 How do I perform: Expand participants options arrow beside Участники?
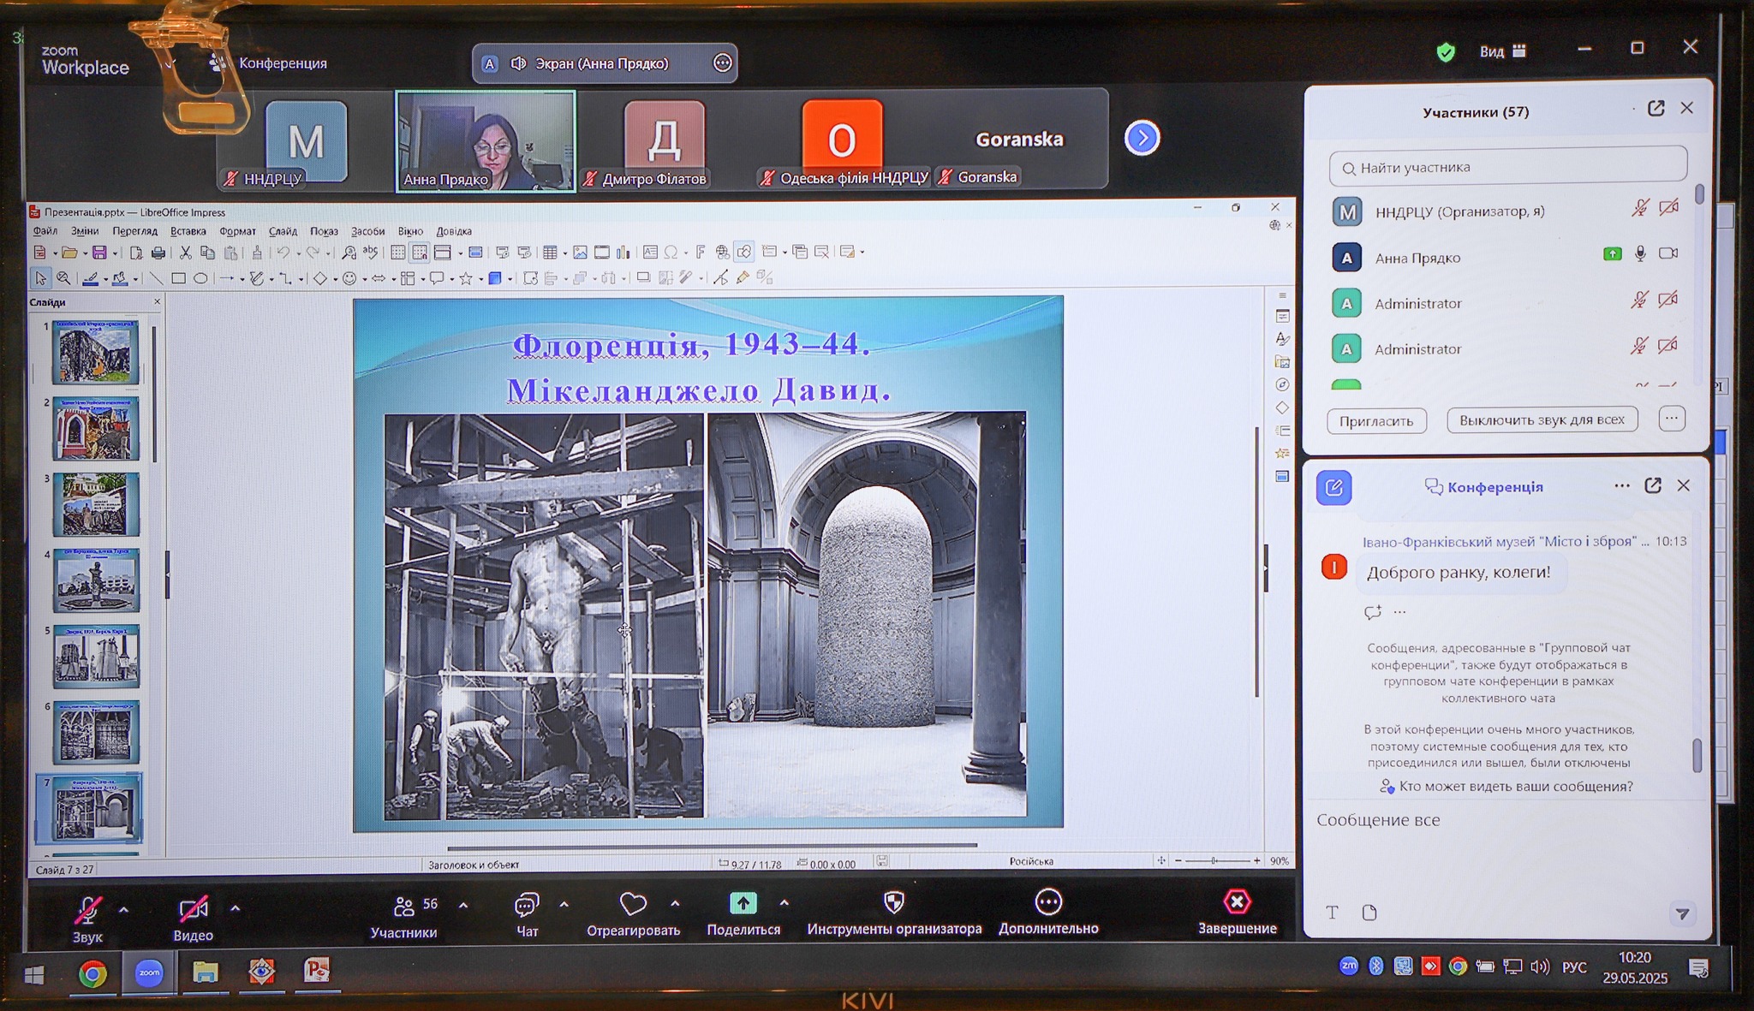coord(463,905)
